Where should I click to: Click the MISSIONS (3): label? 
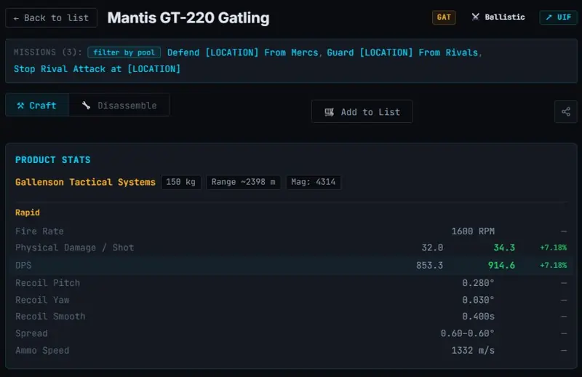48,52
